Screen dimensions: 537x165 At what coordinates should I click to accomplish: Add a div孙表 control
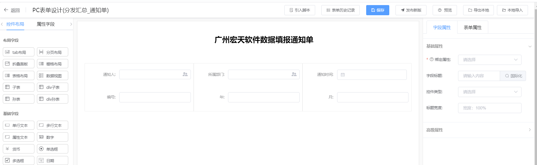coord(52,99)
